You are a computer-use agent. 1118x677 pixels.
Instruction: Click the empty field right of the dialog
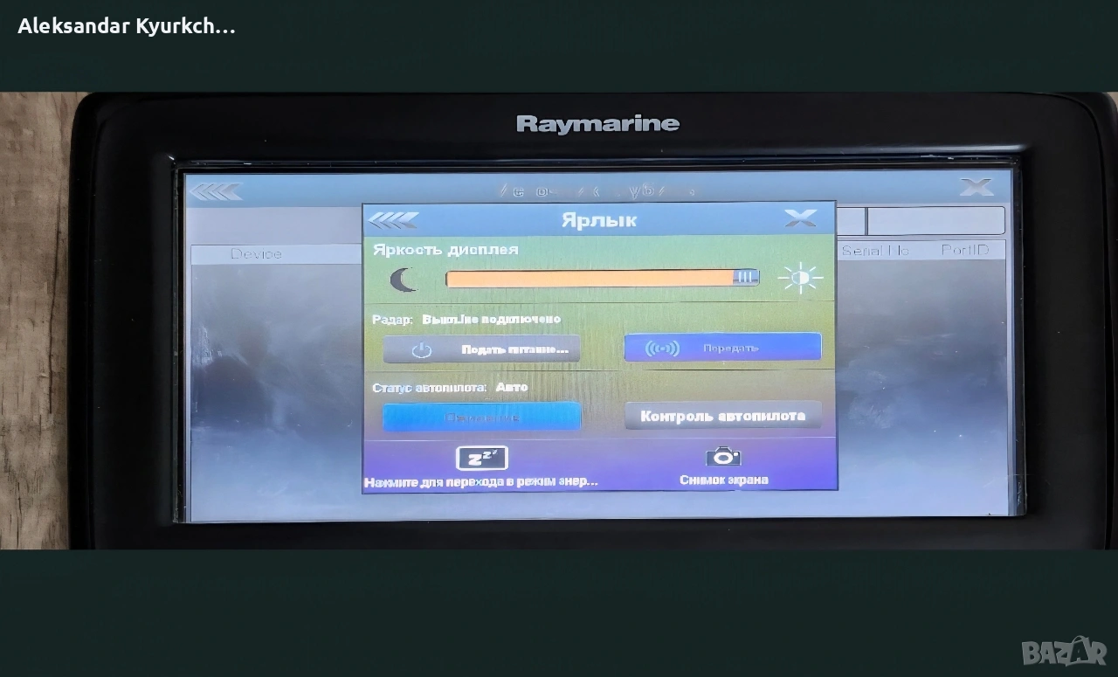pyautogui.click(x=935, y=220)
